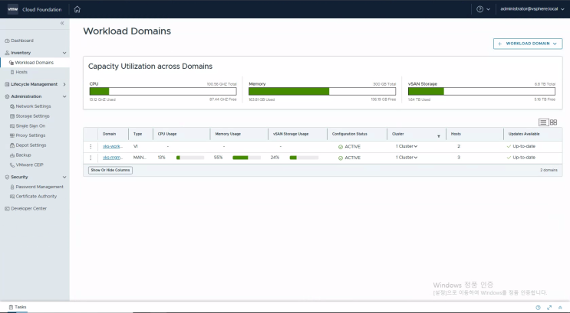This screenshot has height=313, width=570.
Task: Open the + Workload Domain dropdown
Action: click(528, 44)
